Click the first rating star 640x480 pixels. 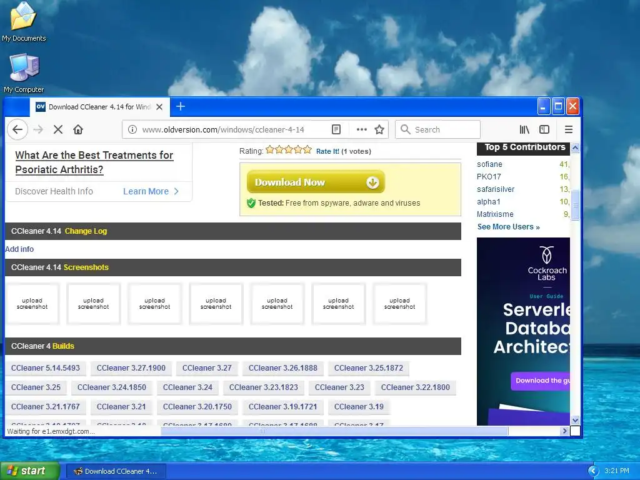point(270,150)
